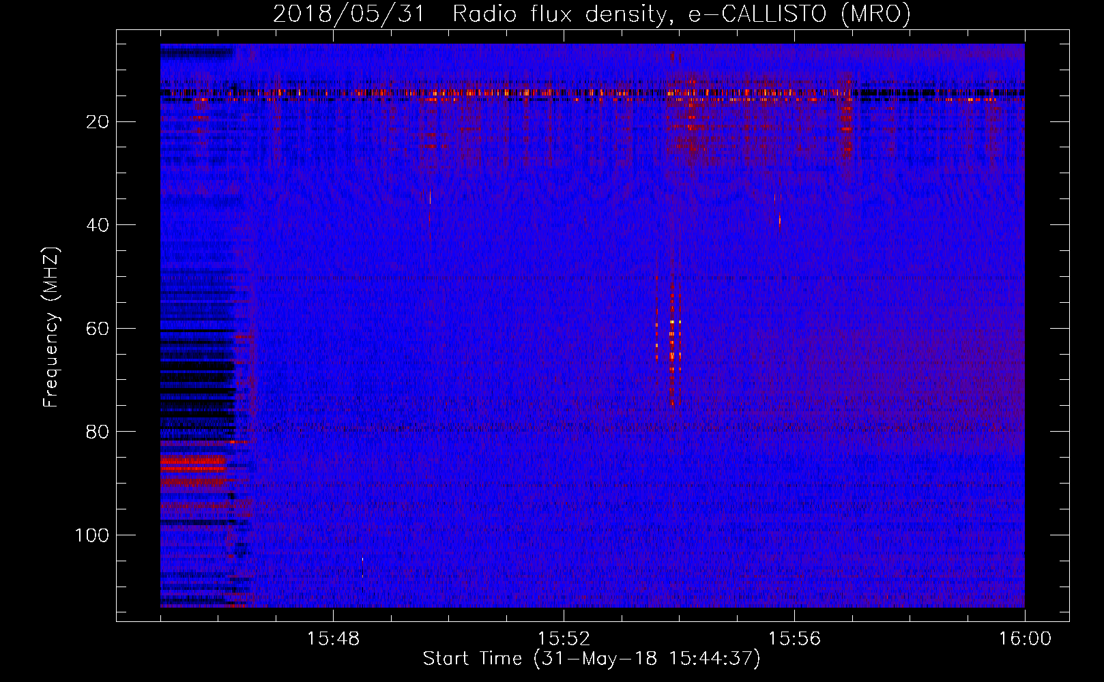Click the 60 MHz frequency tick label
1104x682 pixels.
pos(98,329)
